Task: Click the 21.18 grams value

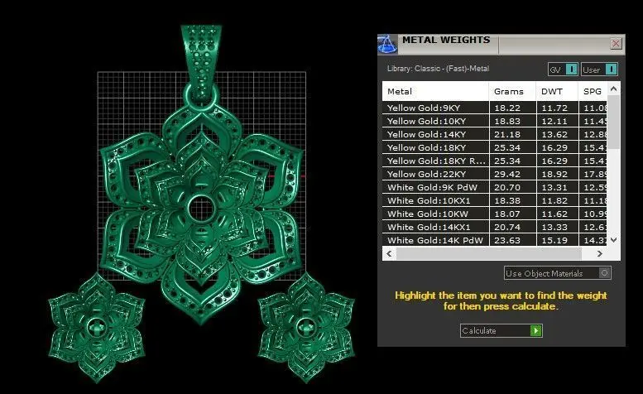Action: (507, 134)
